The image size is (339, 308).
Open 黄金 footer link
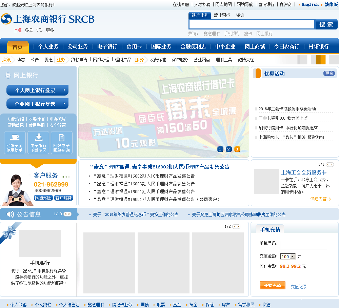click(193, 305)
